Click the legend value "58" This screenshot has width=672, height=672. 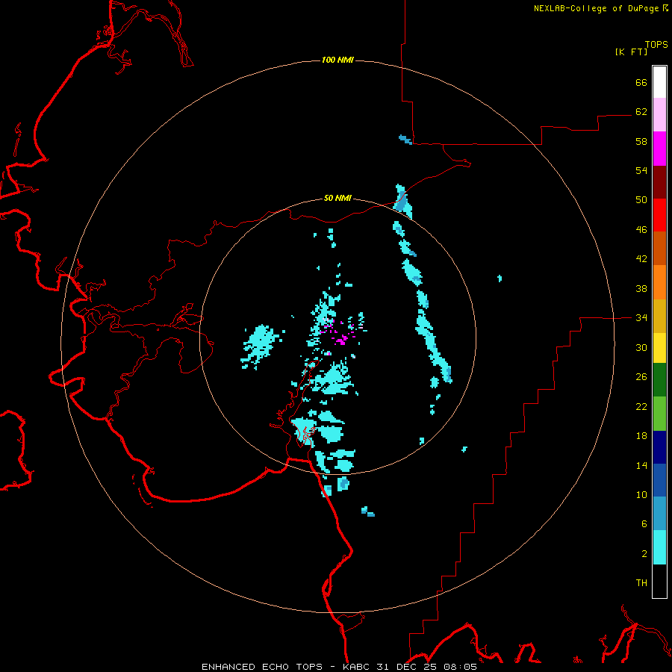pos(641,141)
